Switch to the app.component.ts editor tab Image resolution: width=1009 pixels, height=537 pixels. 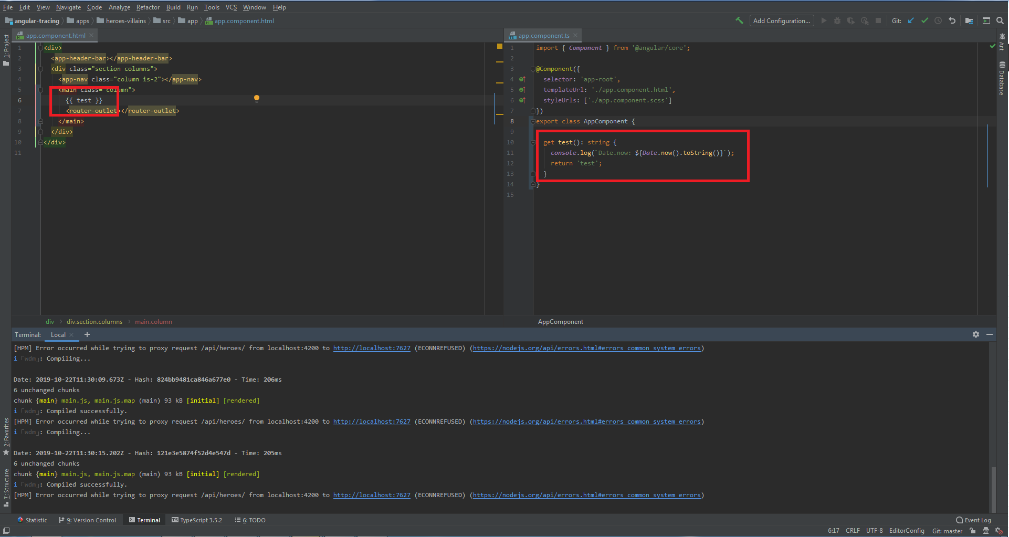click(544, 36)
